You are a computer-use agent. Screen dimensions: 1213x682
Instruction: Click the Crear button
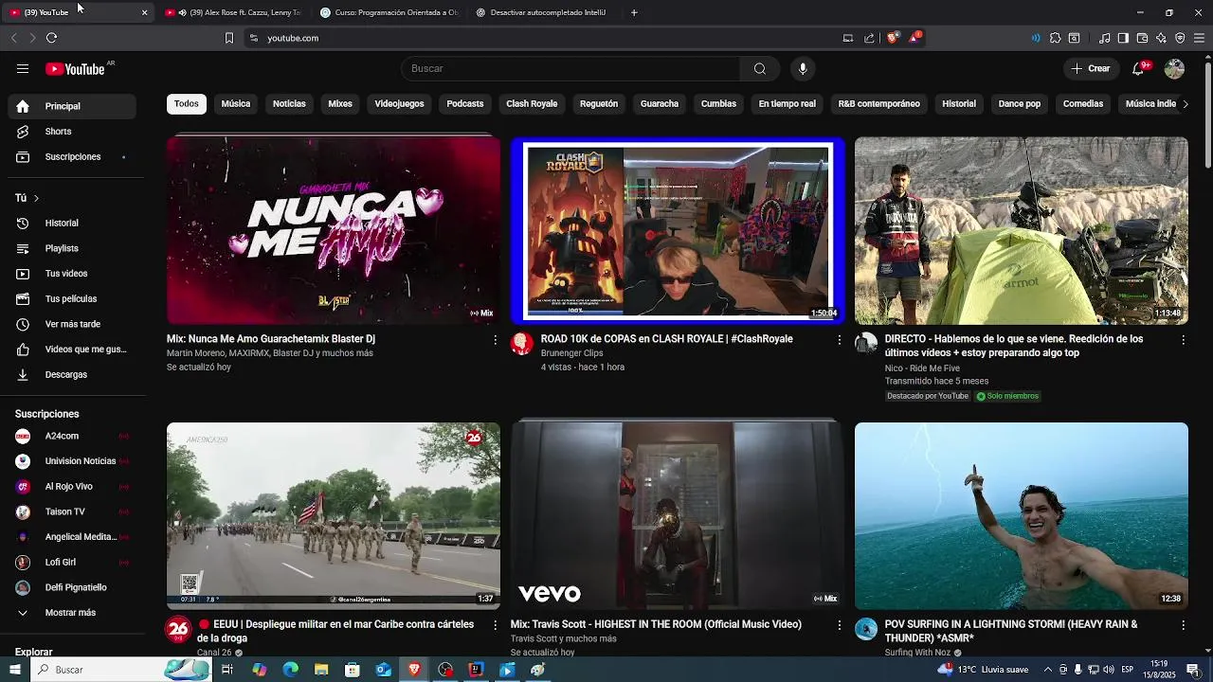pos(1090,68)
